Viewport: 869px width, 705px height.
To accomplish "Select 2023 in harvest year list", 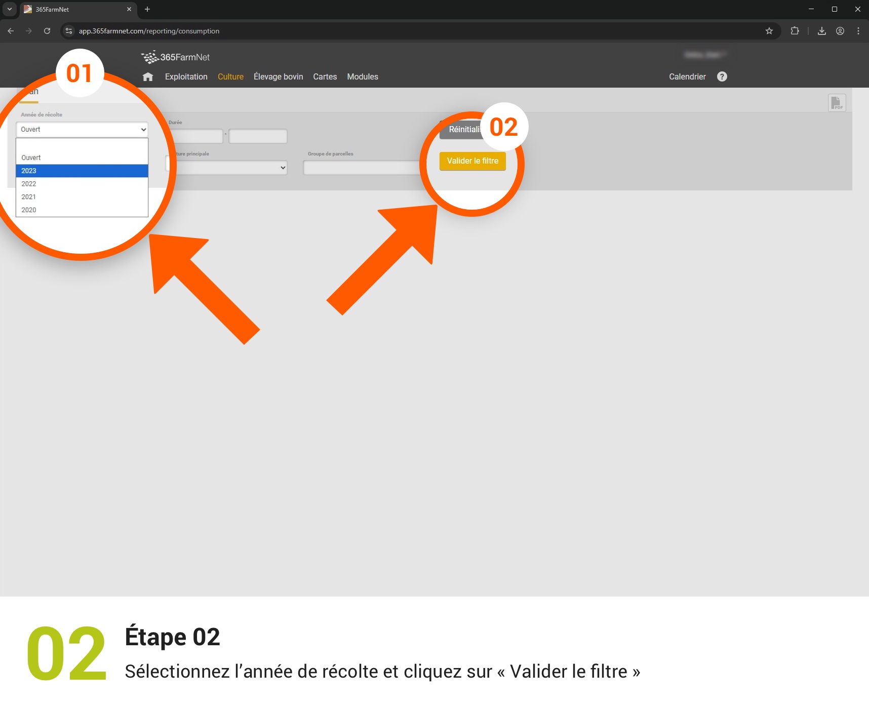I will pyautogui.click(x=82, y=171).
